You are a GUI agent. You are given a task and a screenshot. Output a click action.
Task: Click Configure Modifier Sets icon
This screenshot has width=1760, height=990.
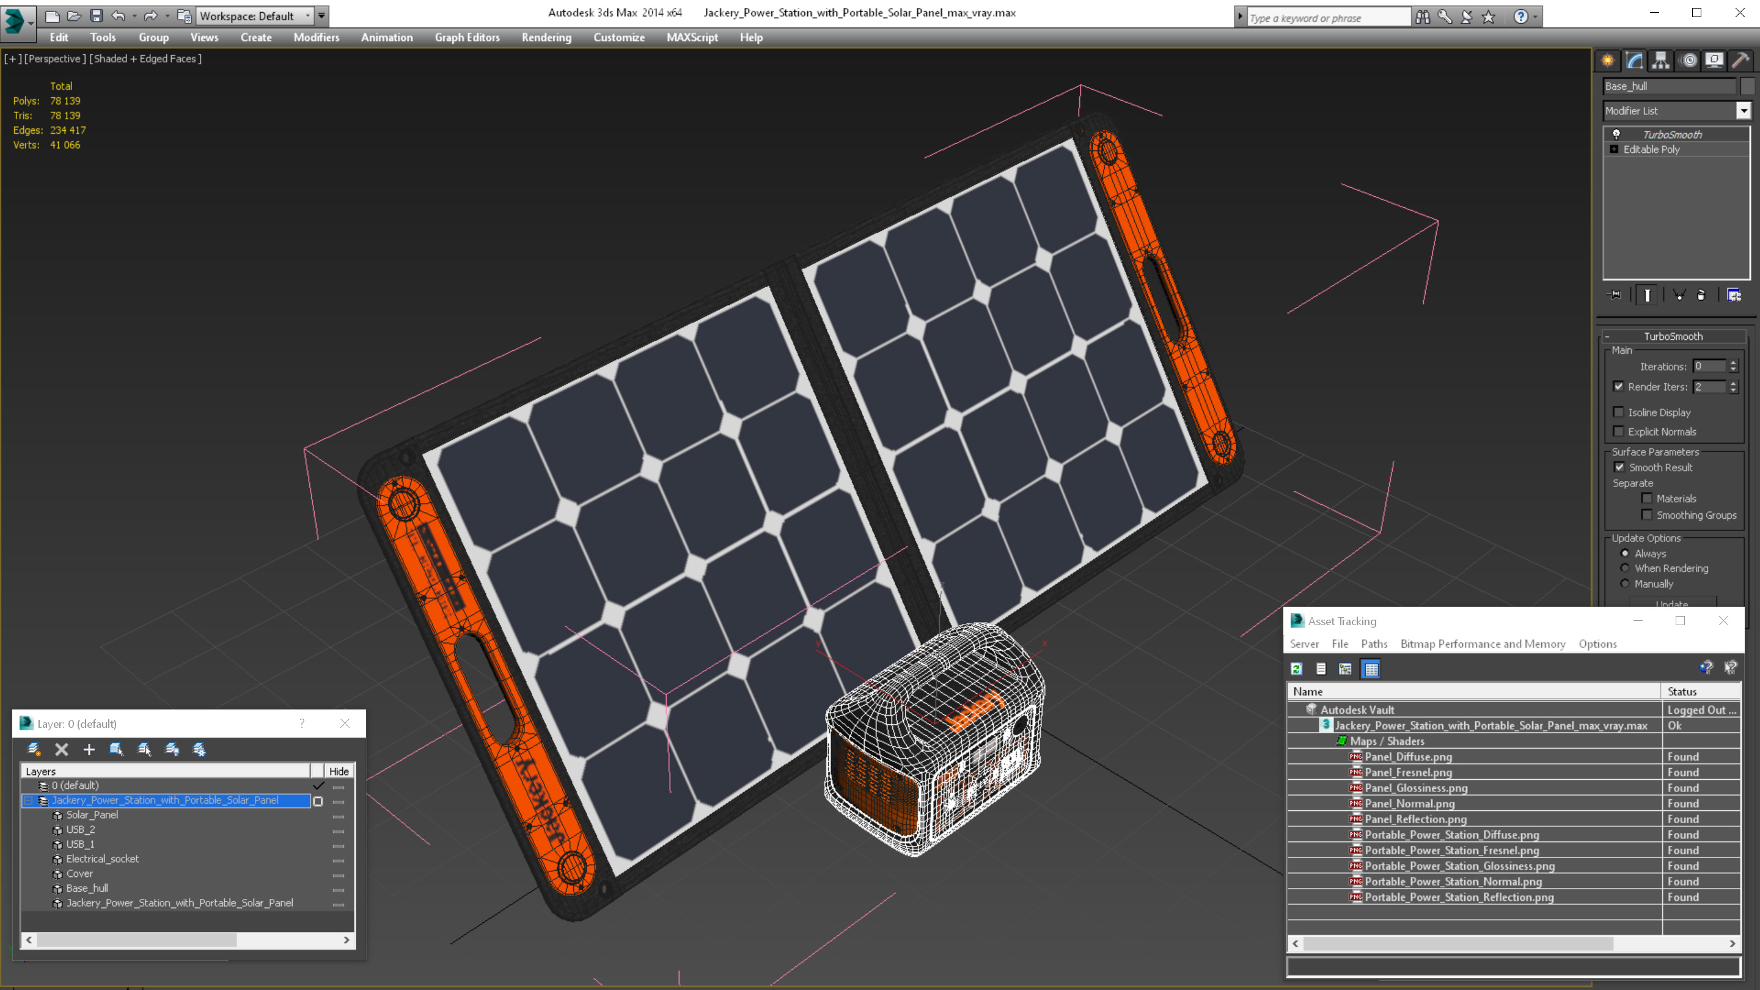[1734, 295]
